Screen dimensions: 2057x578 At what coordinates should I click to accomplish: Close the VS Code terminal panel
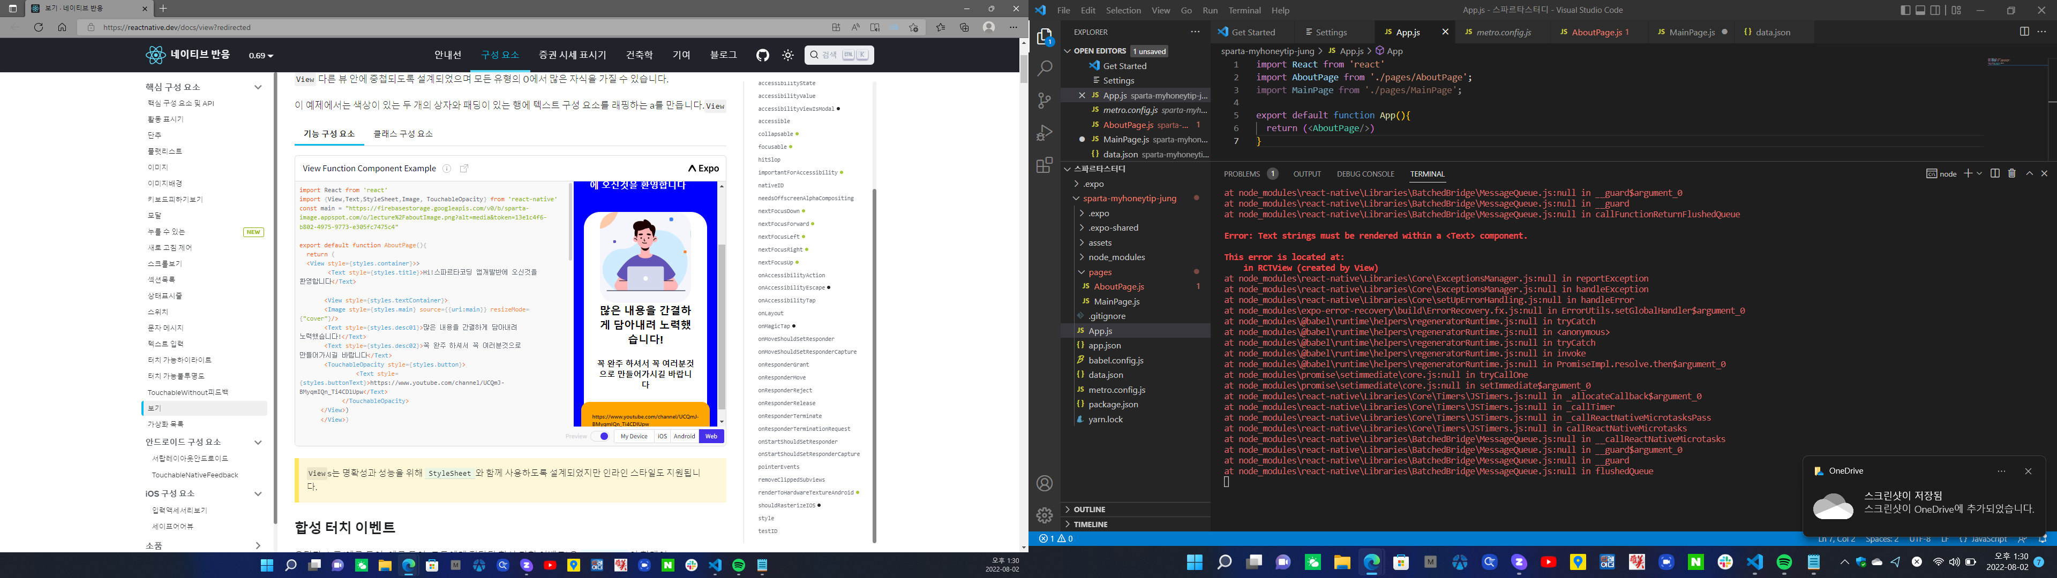tap(2044, 173)
